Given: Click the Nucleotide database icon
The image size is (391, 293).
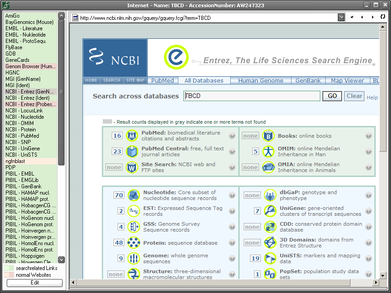Looking at the screenshot, I should coord(134,195).
